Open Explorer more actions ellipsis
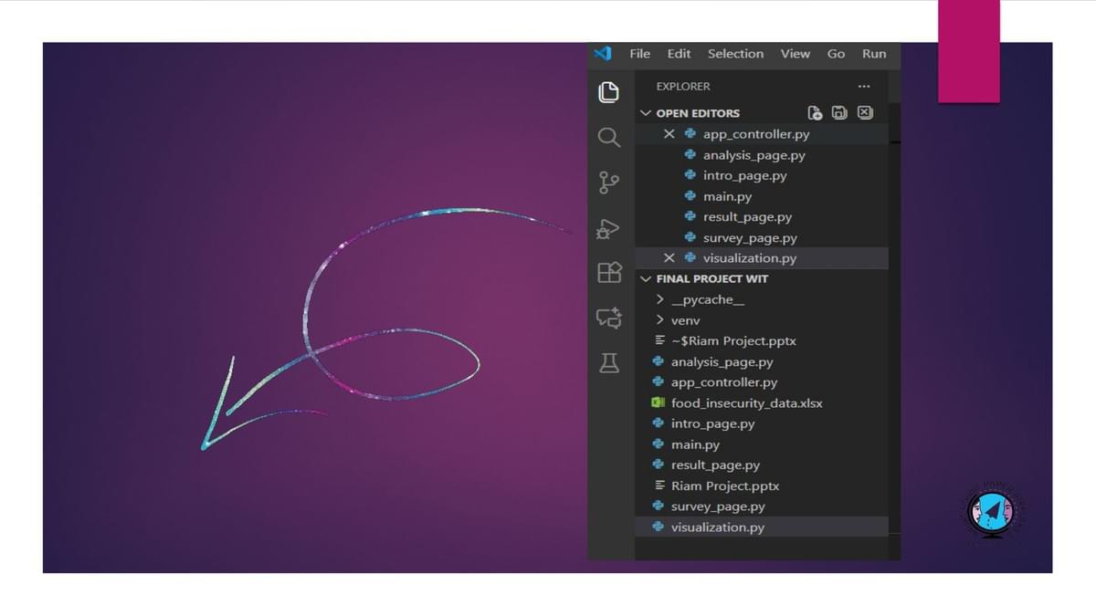Viewport: 1096px width, 616px height. [x=863, y=87]
